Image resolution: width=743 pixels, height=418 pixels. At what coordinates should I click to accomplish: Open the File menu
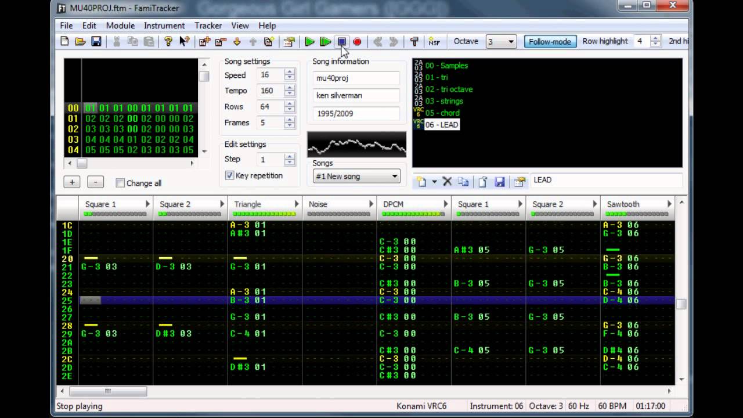(66, 26)
